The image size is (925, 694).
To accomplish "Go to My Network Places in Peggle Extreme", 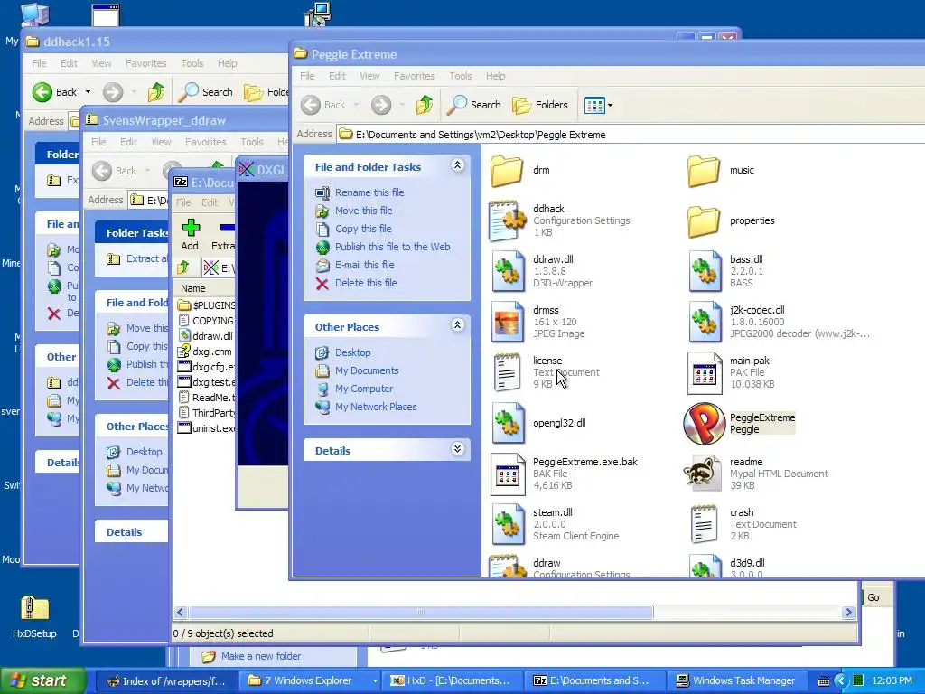I will point(376,407).
